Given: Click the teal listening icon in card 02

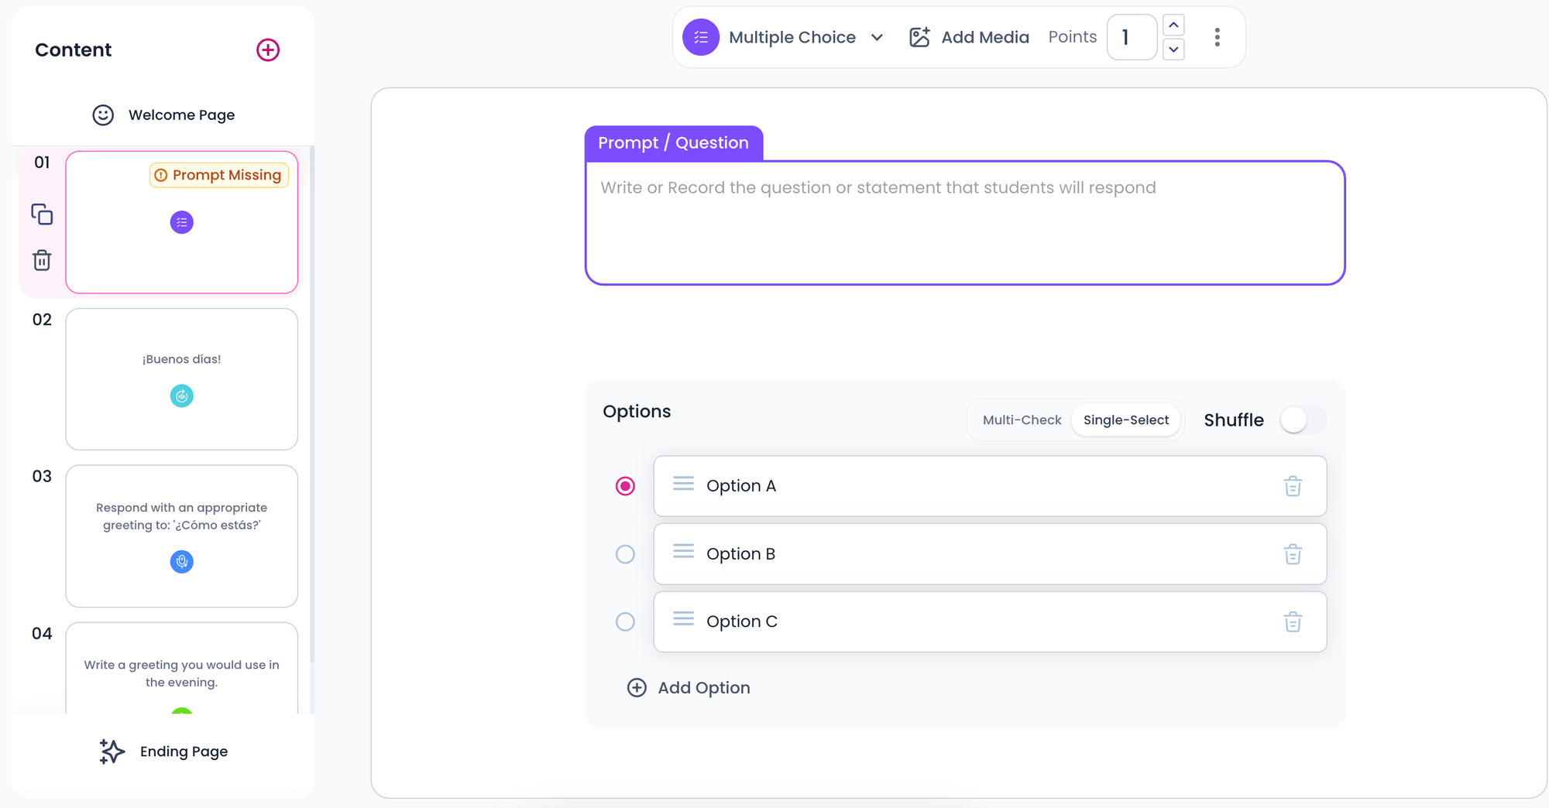Looking at the screenshot, I should pyautogui.click(x=182, y=396).
